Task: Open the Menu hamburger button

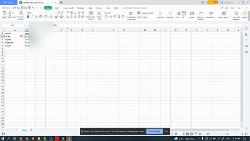Action: [6, 8]
